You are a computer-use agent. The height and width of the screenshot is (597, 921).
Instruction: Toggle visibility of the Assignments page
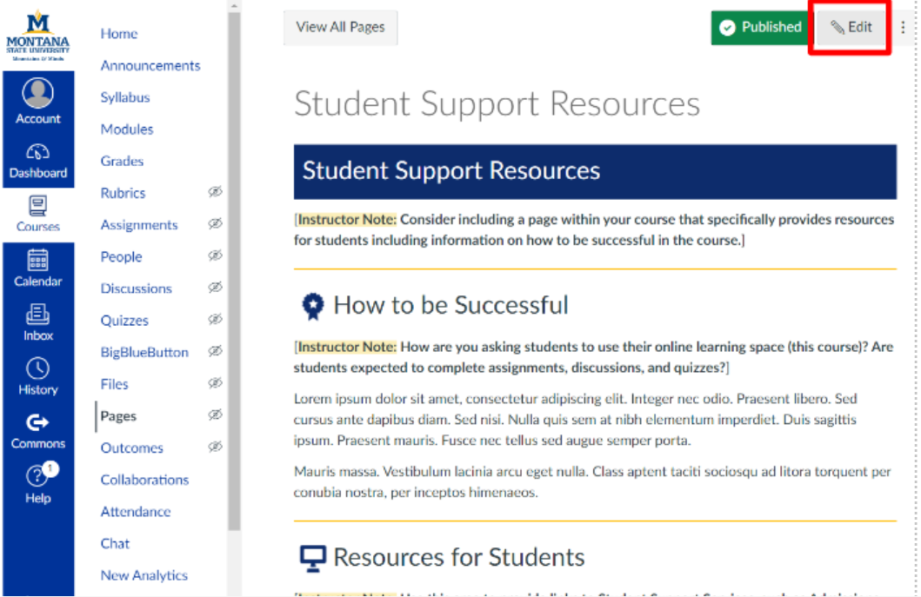[x=216, y=224]
